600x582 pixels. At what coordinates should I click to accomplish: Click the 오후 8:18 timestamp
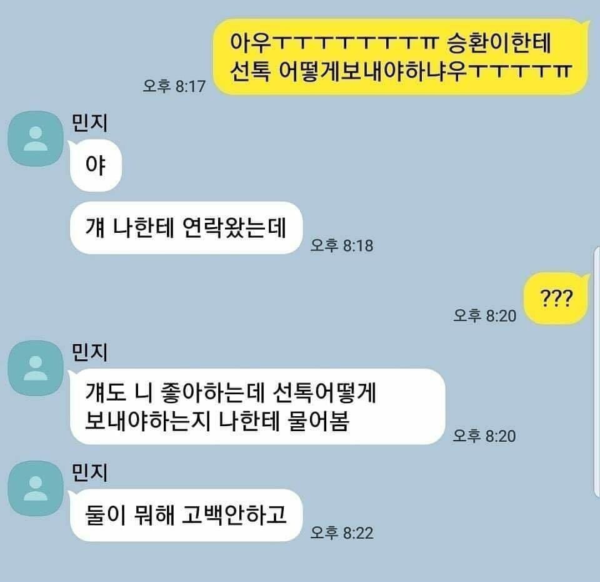[342, 245]
